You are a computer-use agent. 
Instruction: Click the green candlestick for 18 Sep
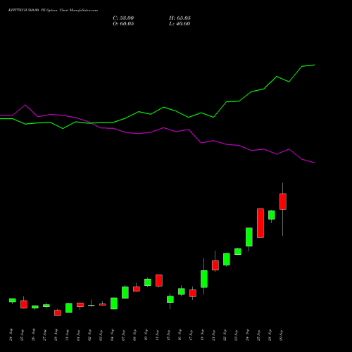204,279
